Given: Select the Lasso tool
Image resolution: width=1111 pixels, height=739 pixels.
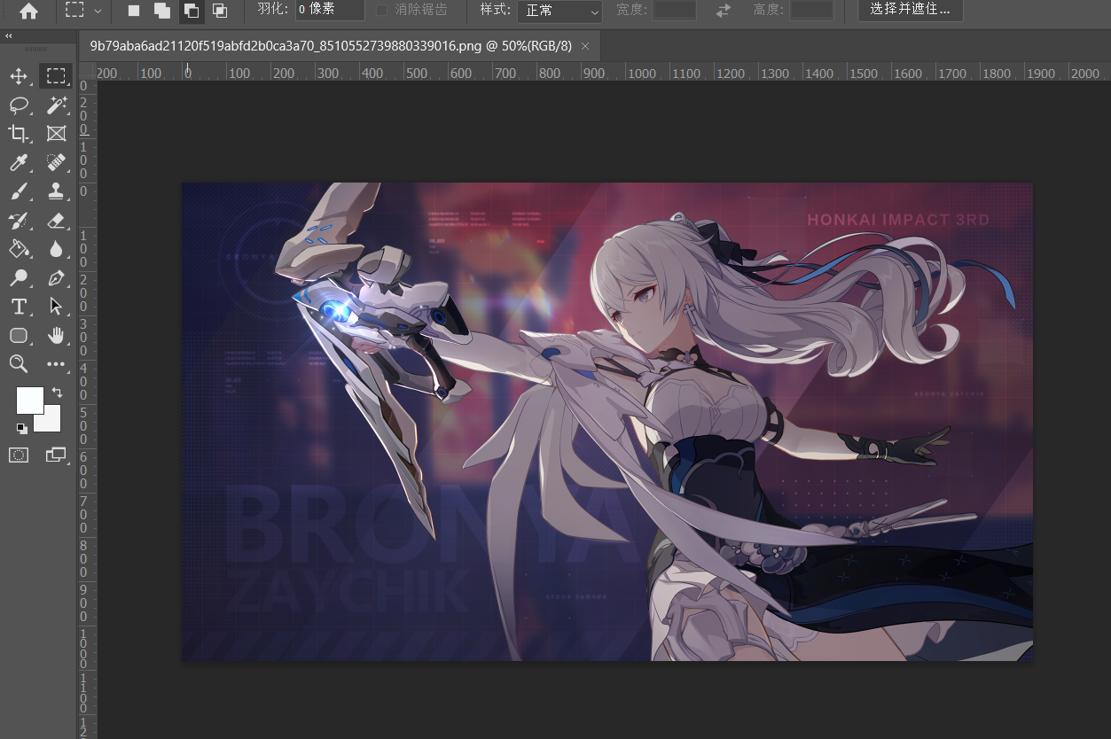Looking at the screenshot, I should (19, 105).
